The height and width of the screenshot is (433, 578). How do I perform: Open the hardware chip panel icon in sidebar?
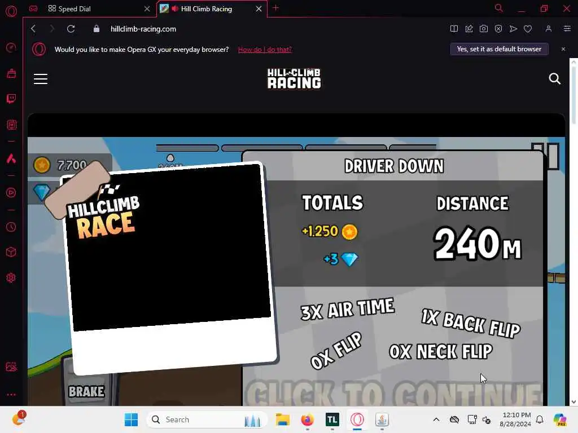[11, 125]
